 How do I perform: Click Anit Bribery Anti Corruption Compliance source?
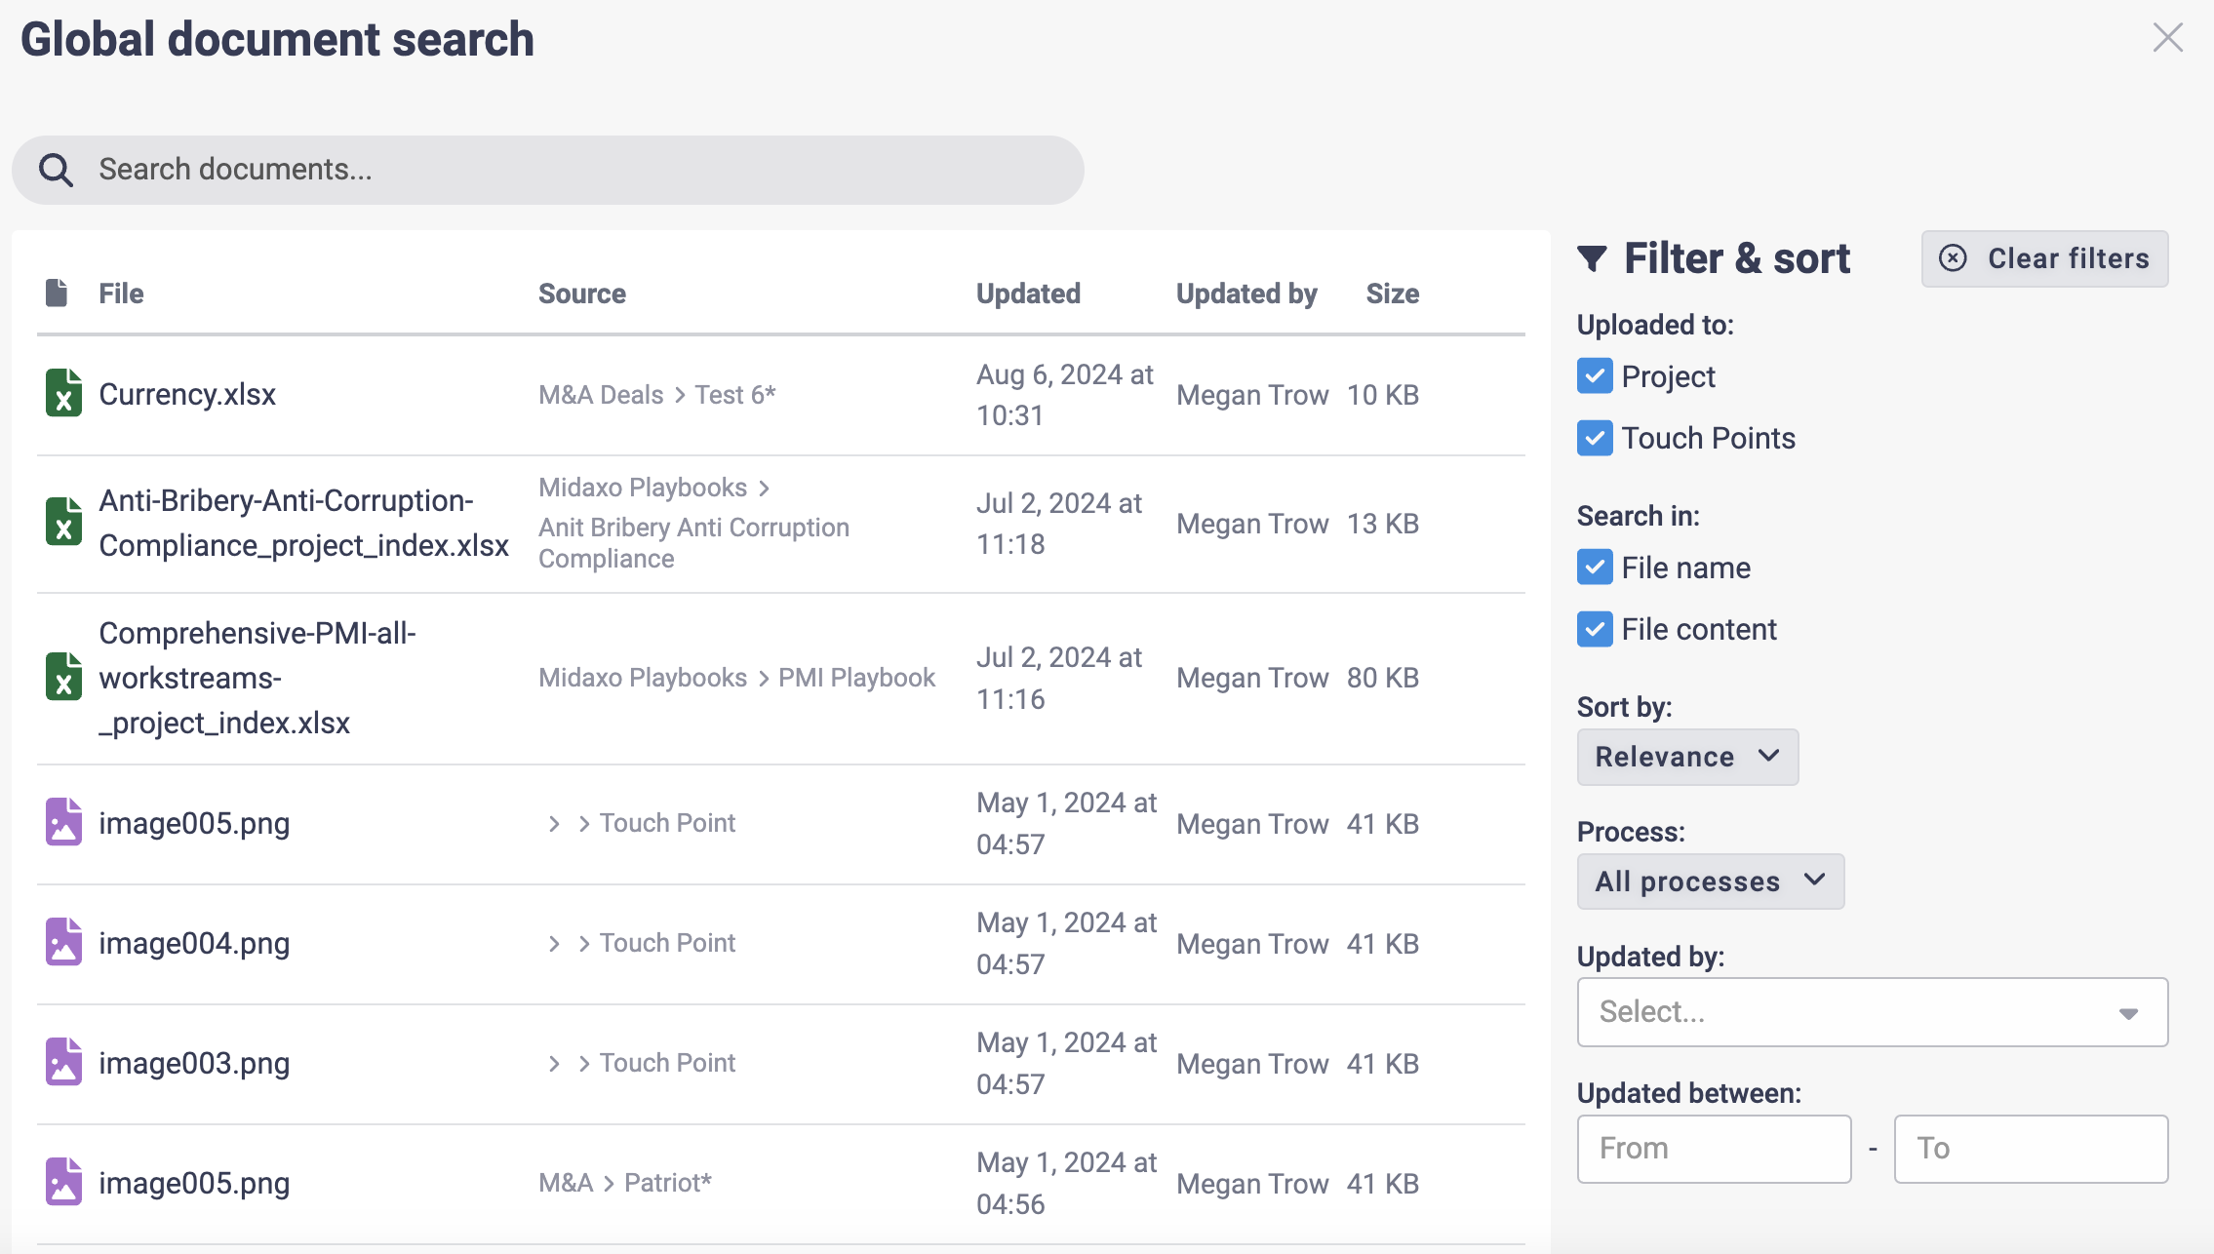pos(693,542)
